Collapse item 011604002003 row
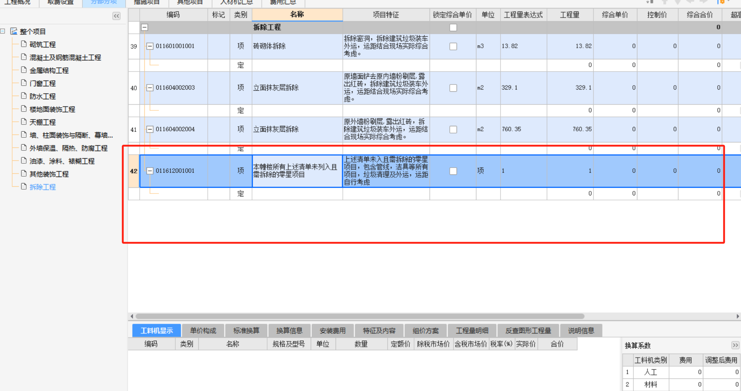The height and width of the screenshot is (391, 741). 150,88
